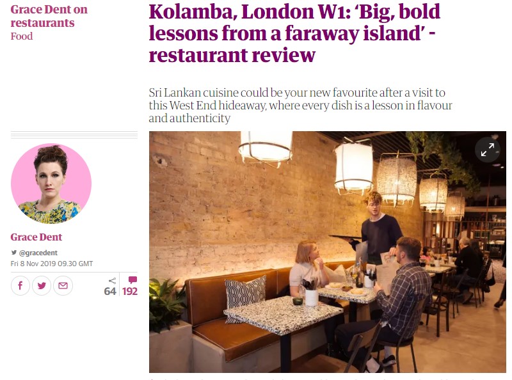Image resolution: width=512 pixels, height=380 pixels.
Task: Click the Twitter bird beside @gracedent
Action: coord(14,252)
